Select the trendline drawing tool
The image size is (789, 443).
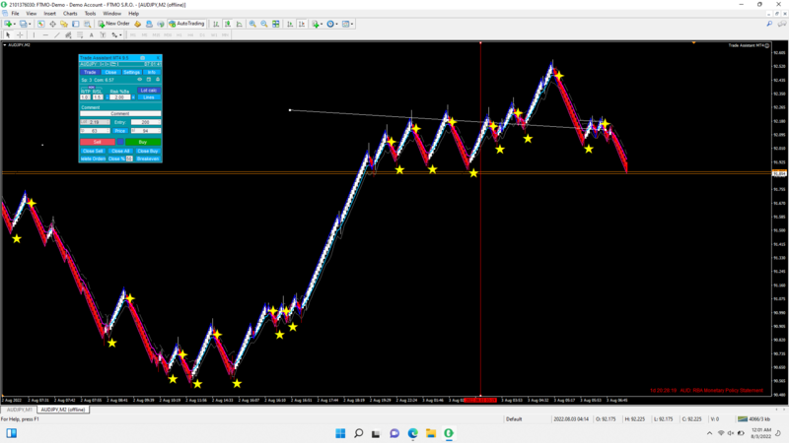click(57, 35)
